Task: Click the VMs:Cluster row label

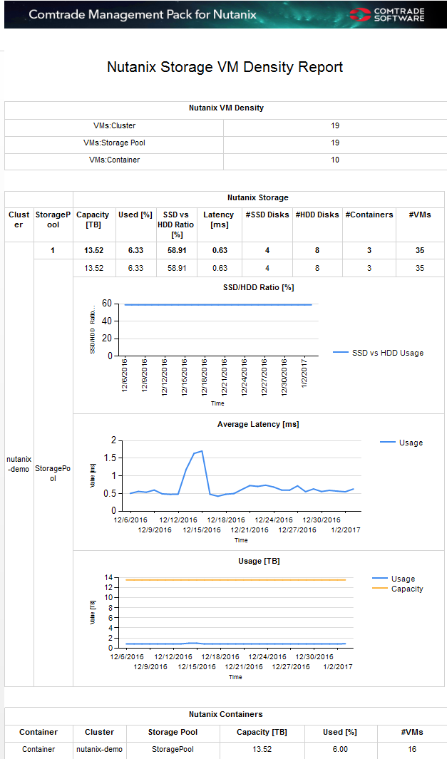Action: tap(114, 125)
